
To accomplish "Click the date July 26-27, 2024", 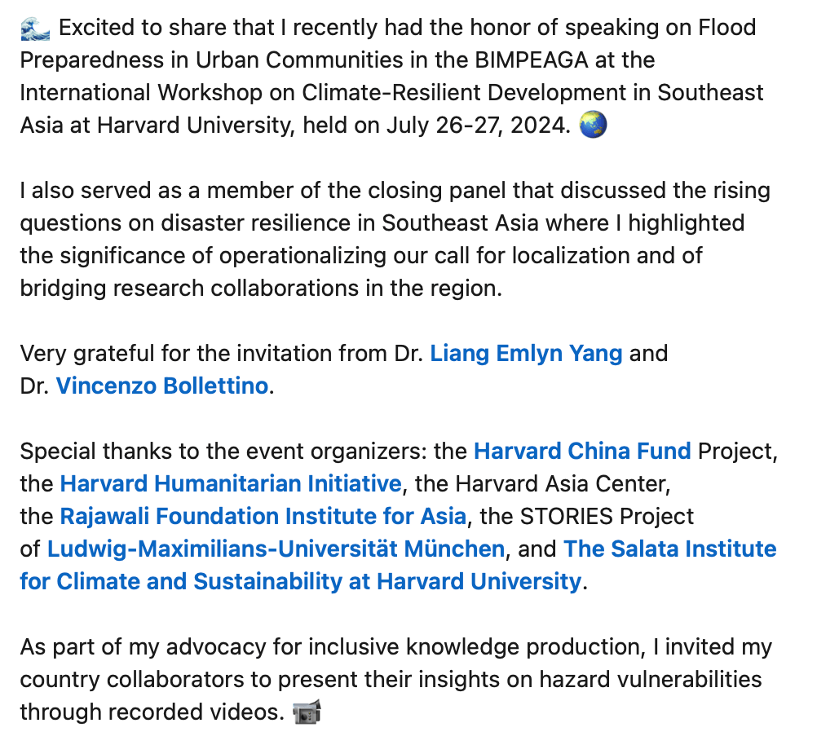I will tap(478, 126).
